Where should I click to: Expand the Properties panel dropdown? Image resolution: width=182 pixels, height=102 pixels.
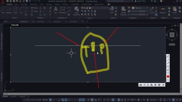[x=133, y=18]
